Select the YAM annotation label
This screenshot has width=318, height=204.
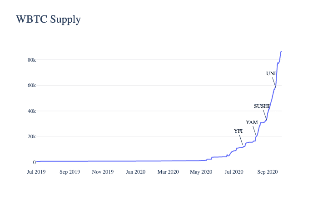252,122
